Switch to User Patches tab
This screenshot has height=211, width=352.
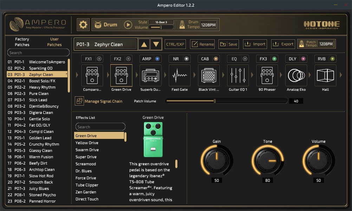tap(54, 42)
